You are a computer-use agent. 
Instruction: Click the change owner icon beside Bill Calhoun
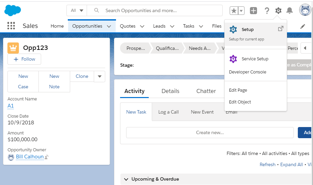point(47,157)
